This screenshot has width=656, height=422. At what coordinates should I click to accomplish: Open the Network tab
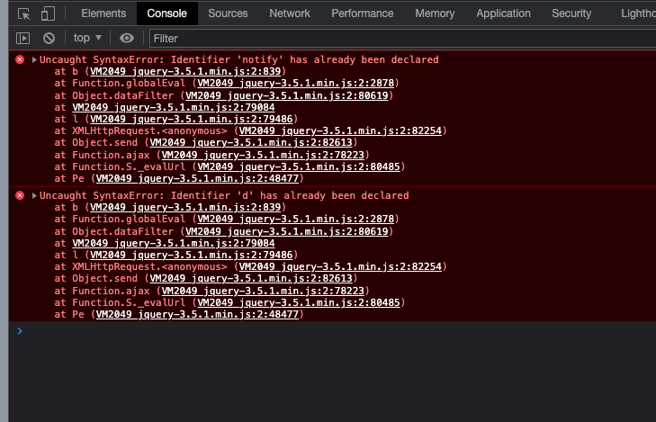[x=290, y=13]
